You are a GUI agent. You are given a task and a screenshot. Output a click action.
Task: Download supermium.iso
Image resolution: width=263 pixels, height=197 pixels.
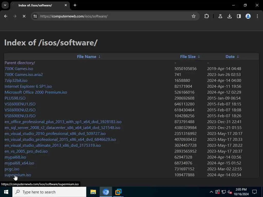(x=18, y=175)
